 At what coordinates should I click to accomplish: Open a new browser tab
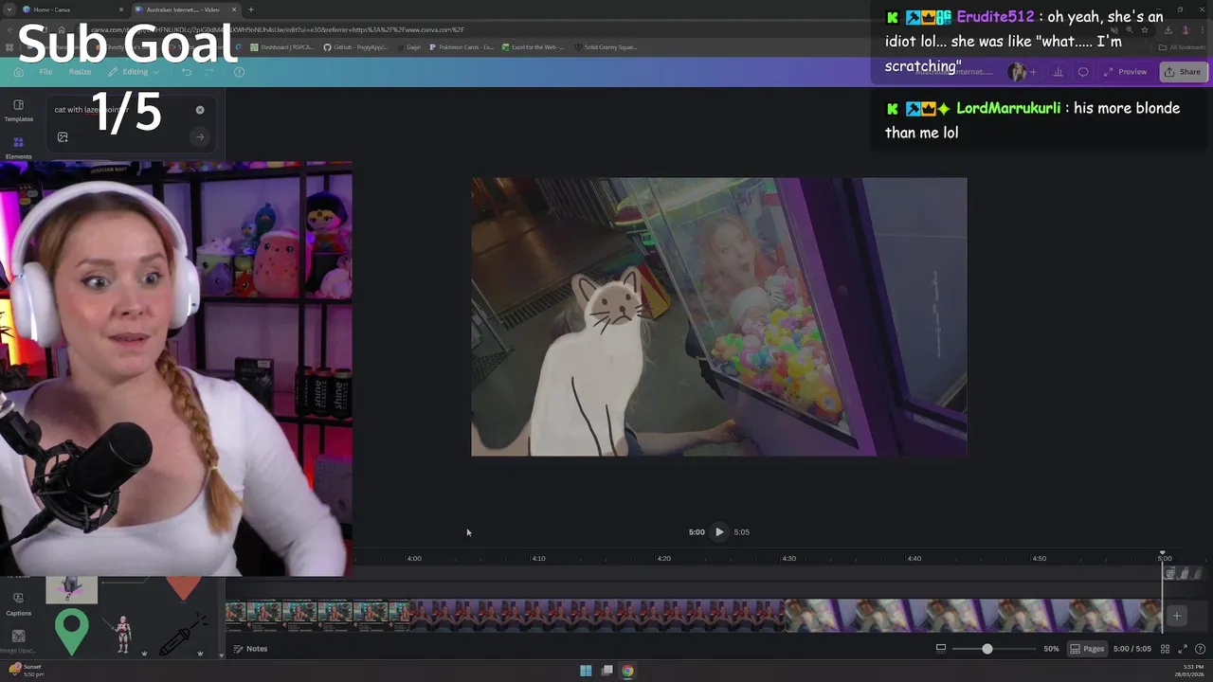point(250,9)
